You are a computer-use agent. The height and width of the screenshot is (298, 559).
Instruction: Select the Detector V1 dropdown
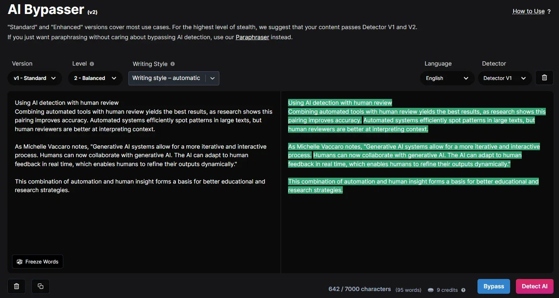[504, 78]
